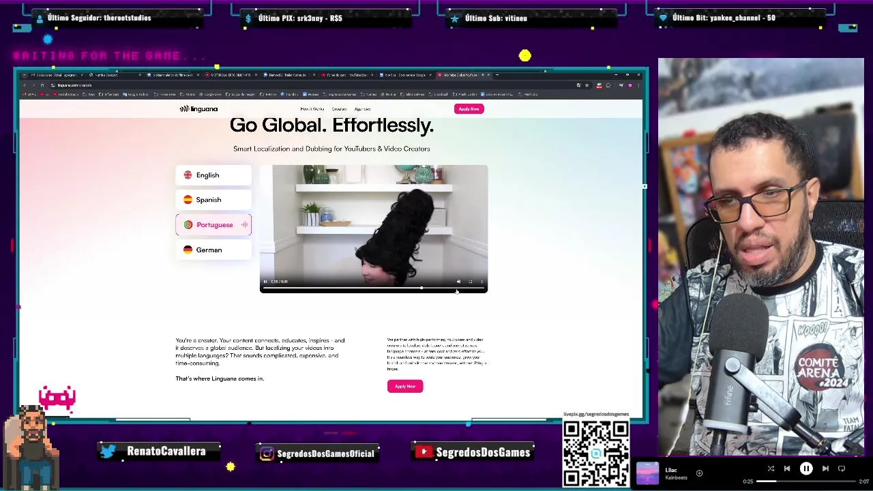Open Creators nav item
873x491 pixels.
339,109
